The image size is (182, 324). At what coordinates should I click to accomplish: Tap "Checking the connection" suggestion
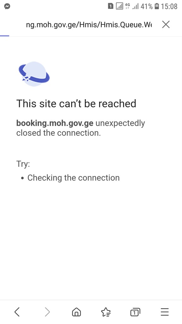[x=73, y=178]
